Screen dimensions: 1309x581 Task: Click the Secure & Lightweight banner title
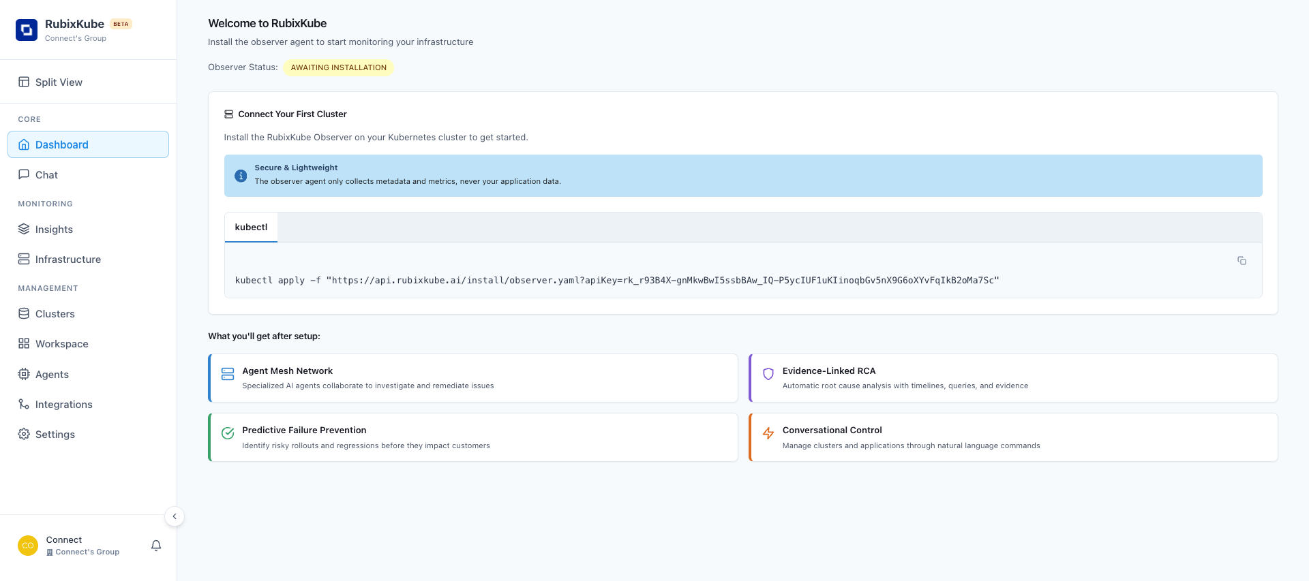pyautogui.click(x=296, y=168)
